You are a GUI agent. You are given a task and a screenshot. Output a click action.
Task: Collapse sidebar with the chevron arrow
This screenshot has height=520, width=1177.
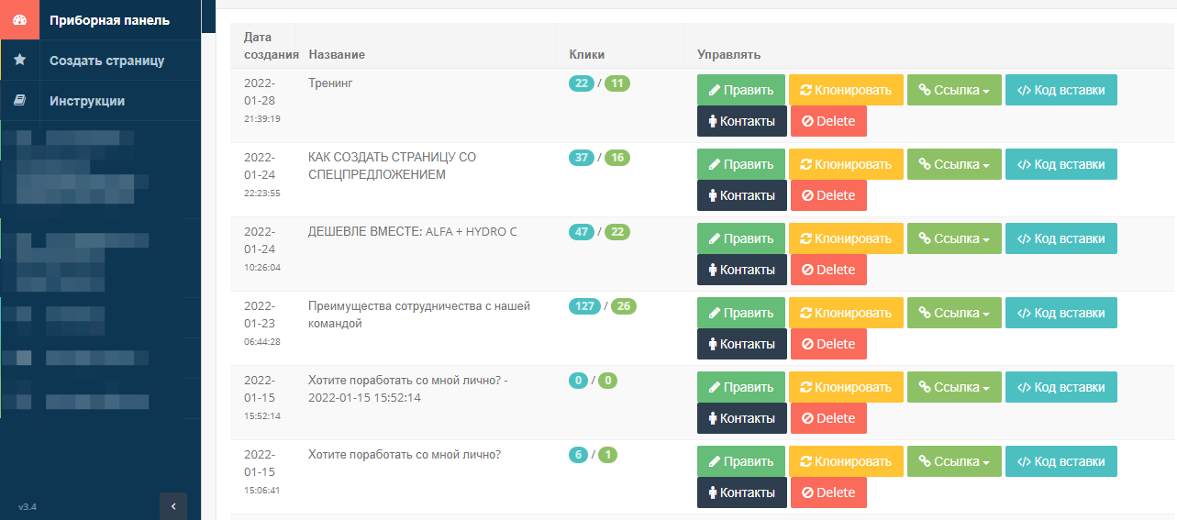(x=172, y=506)
